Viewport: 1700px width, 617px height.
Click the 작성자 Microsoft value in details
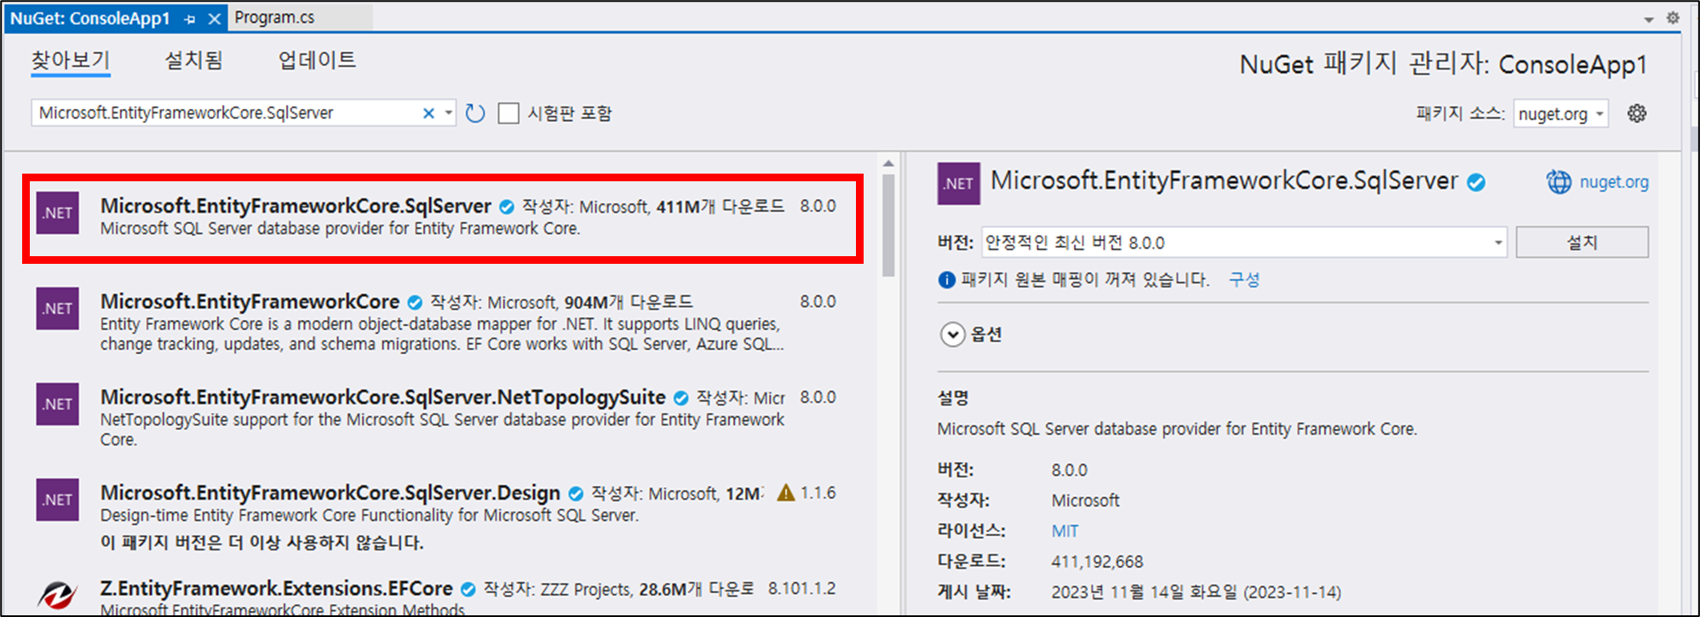point(1085,500)
